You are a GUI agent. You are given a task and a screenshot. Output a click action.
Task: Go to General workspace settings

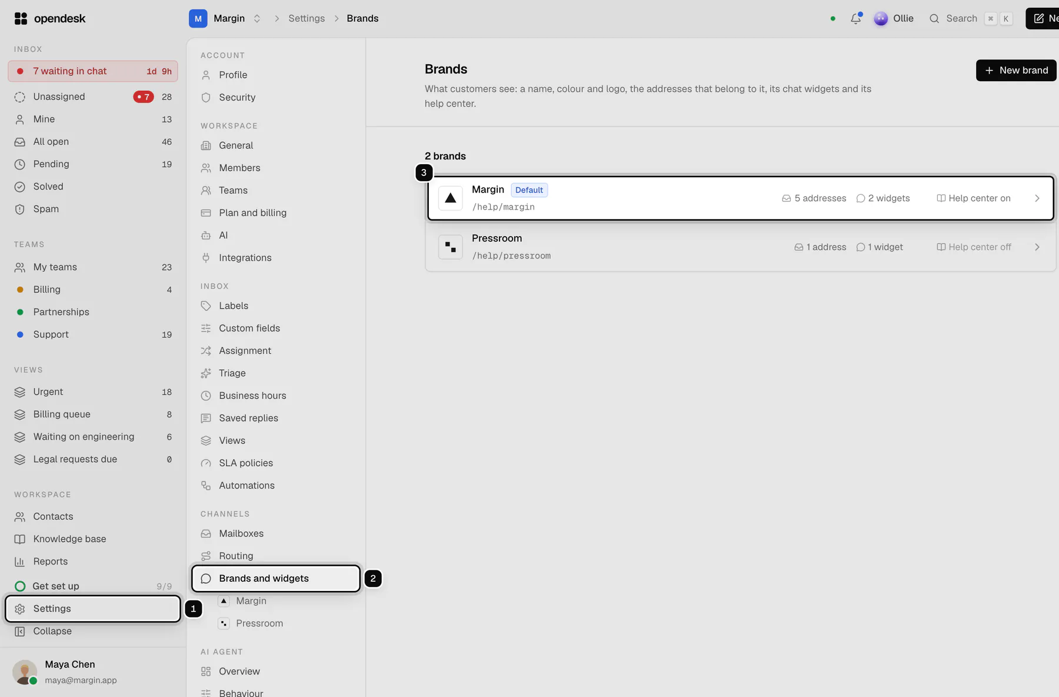click(275, 145)
